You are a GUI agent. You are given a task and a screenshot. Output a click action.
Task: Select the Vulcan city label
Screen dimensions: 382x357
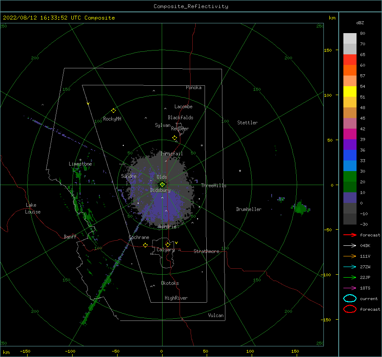pyautogui.click(x=216, y=315)
